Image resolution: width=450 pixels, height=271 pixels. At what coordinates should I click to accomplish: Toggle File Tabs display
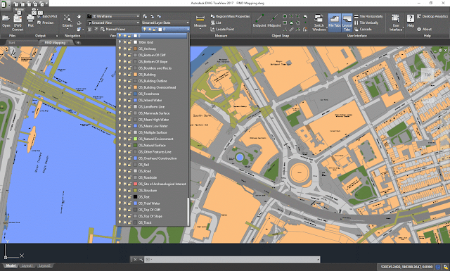tap(335, 22)
